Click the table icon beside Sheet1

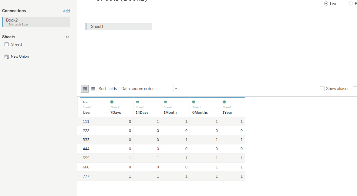tap(7, 44)
